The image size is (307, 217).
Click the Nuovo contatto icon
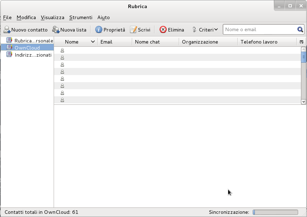7,30
